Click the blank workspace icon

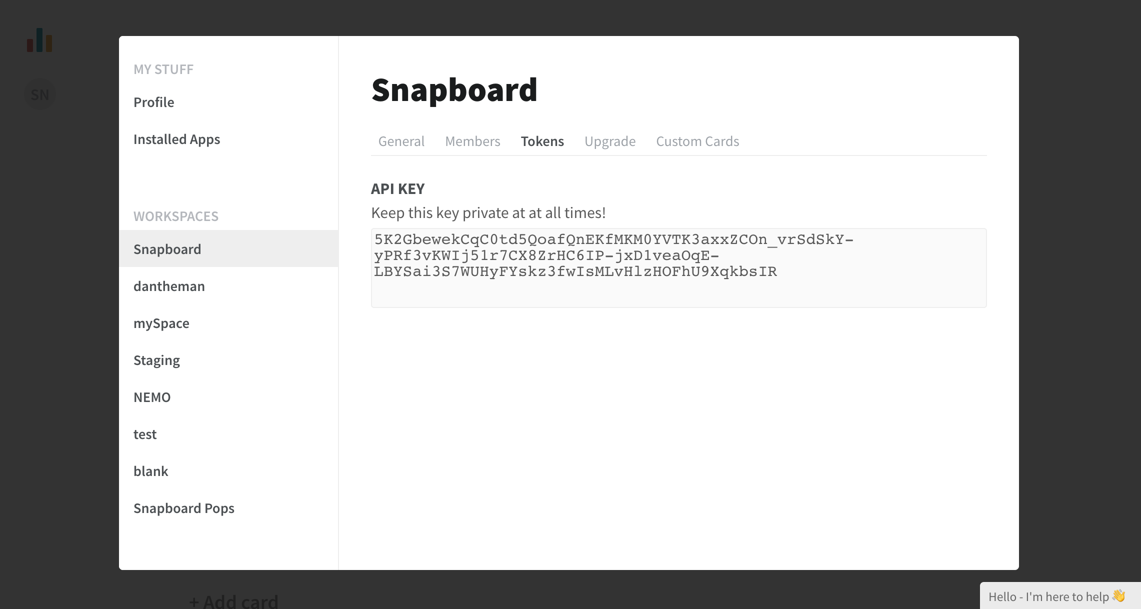tap(150, 471)
